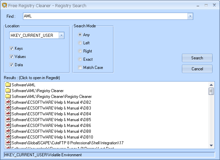Image resolution: width=220 pixels, height=160 pixels.
Task: Open the HKEY_CURRENT_USER location dropdown
Action: 61,35
